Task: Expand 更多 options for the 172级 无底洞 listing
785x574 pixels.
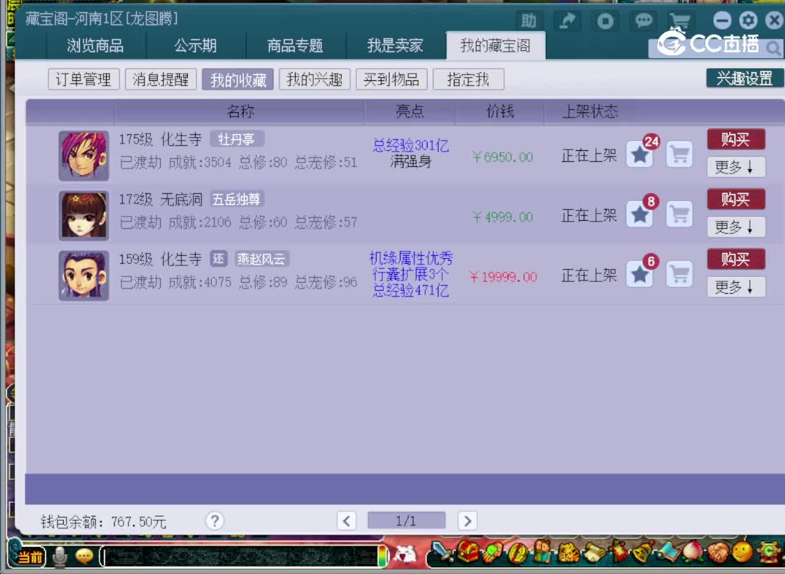Action: coord(735,227)
